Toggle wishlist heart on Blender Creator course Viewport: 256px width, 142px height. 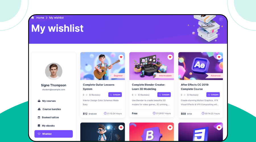pyautogui.click(x=170, y=57)
